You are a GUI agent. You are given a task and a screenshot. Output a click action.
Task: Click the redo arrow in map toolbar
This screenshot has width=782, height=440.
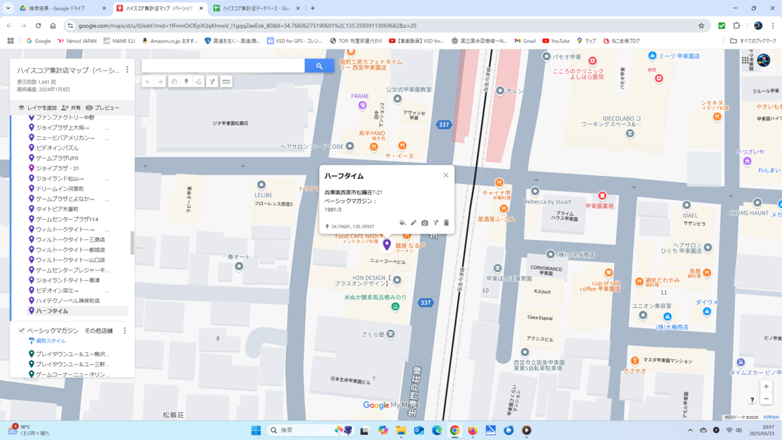[x=160, y=81]
